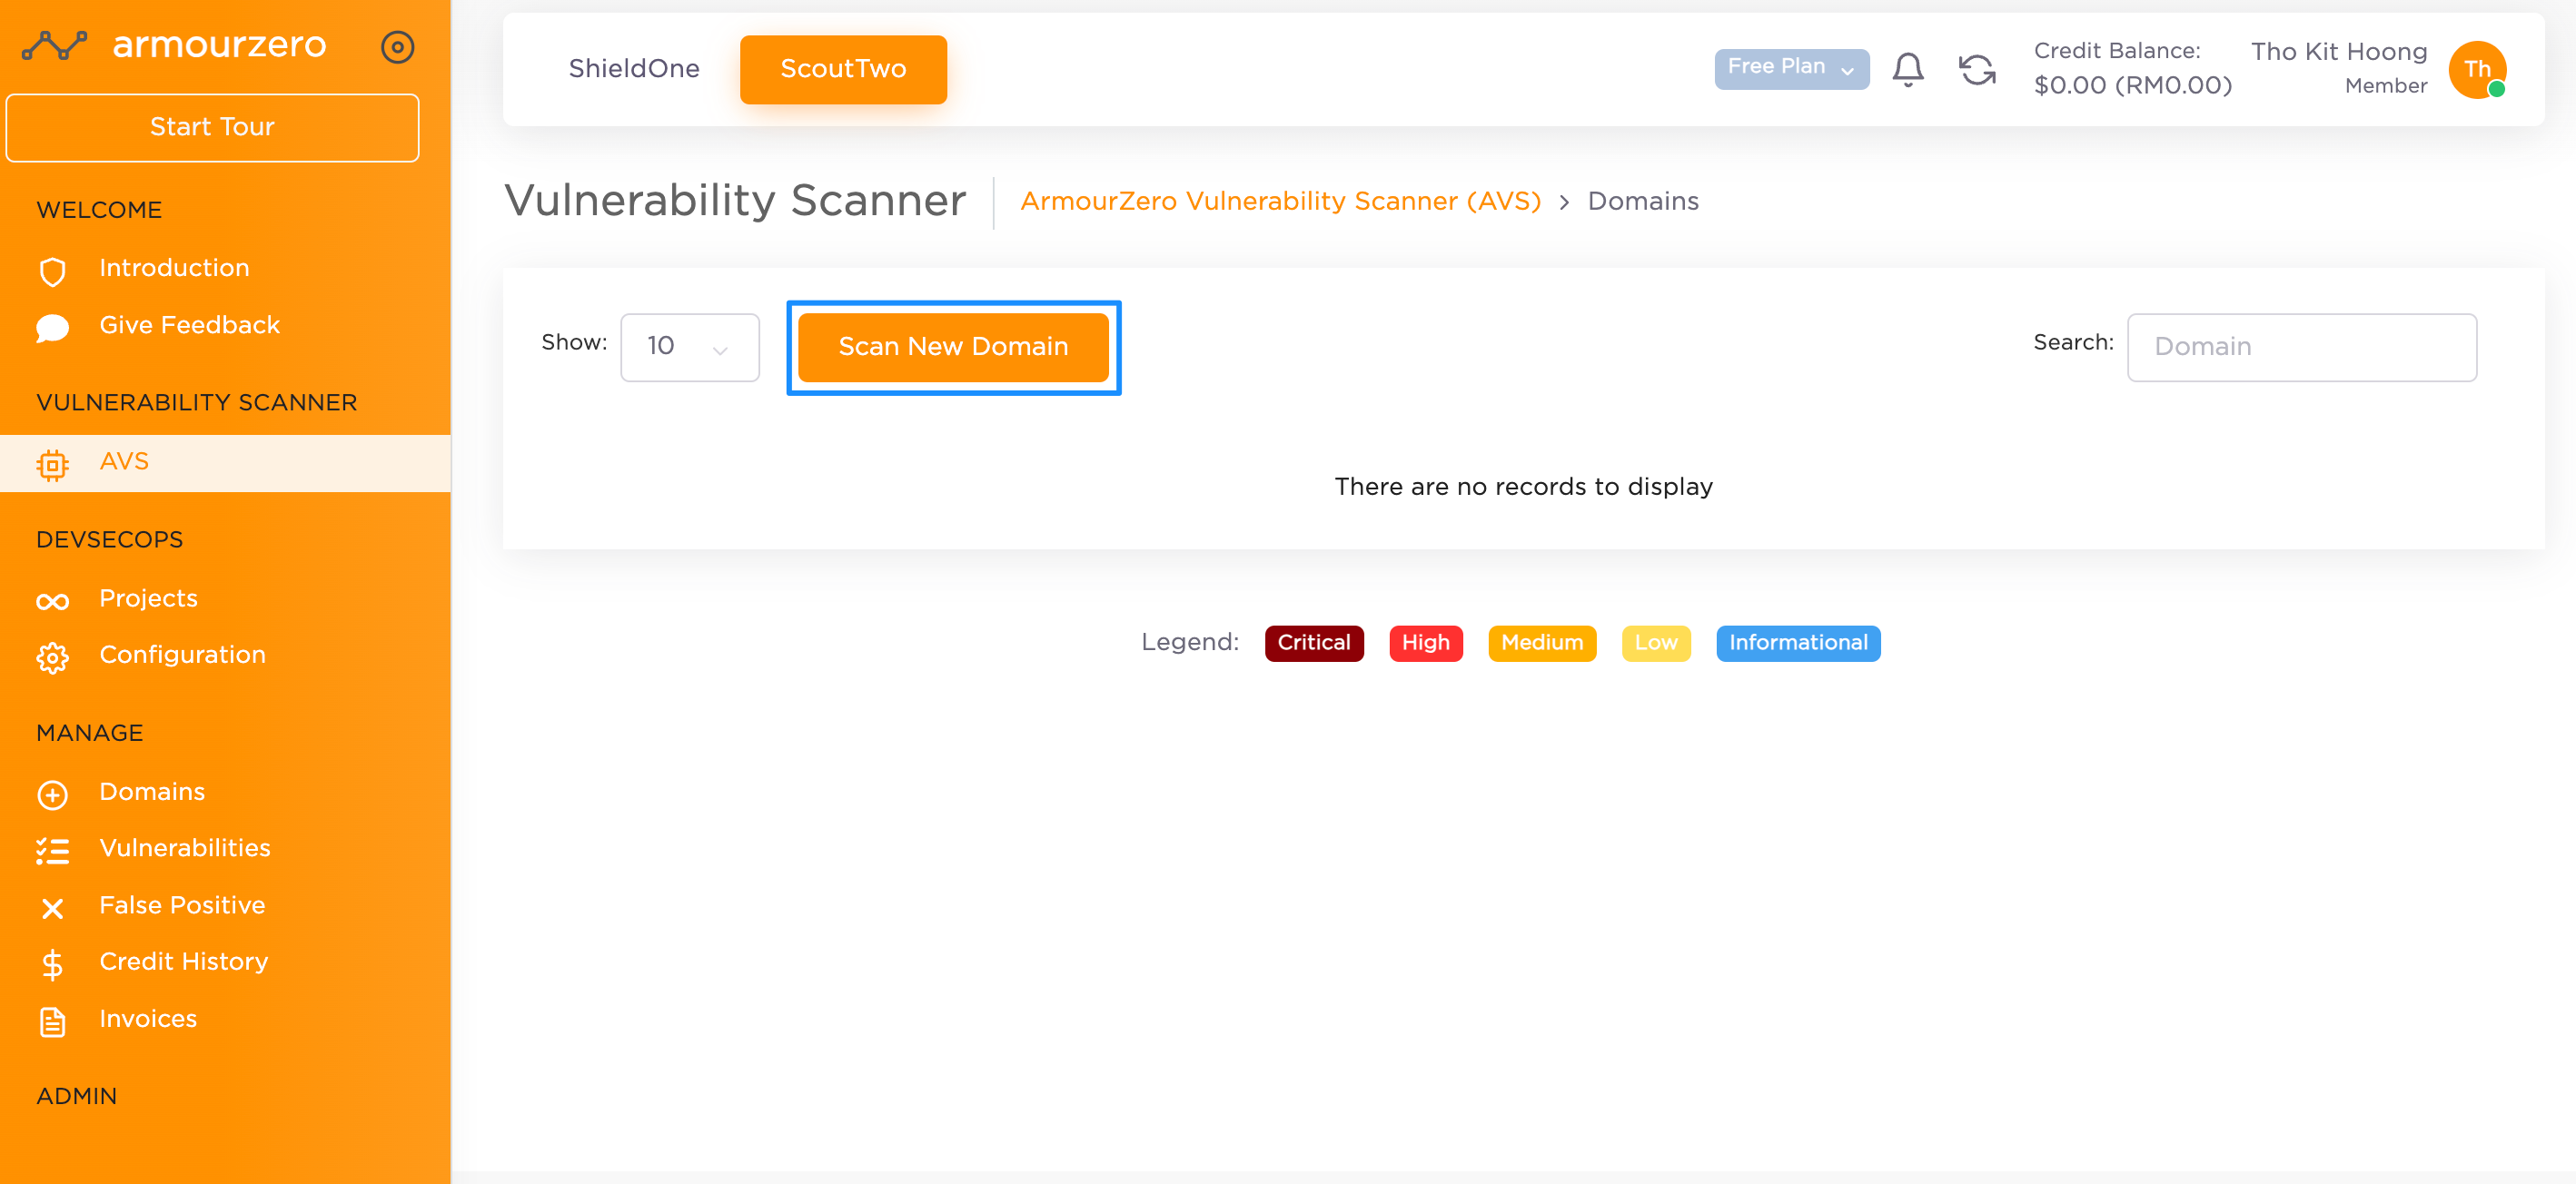Click the Projects infinity icon
This screenshot has height=1184, width=2576.
pos(52,601)
